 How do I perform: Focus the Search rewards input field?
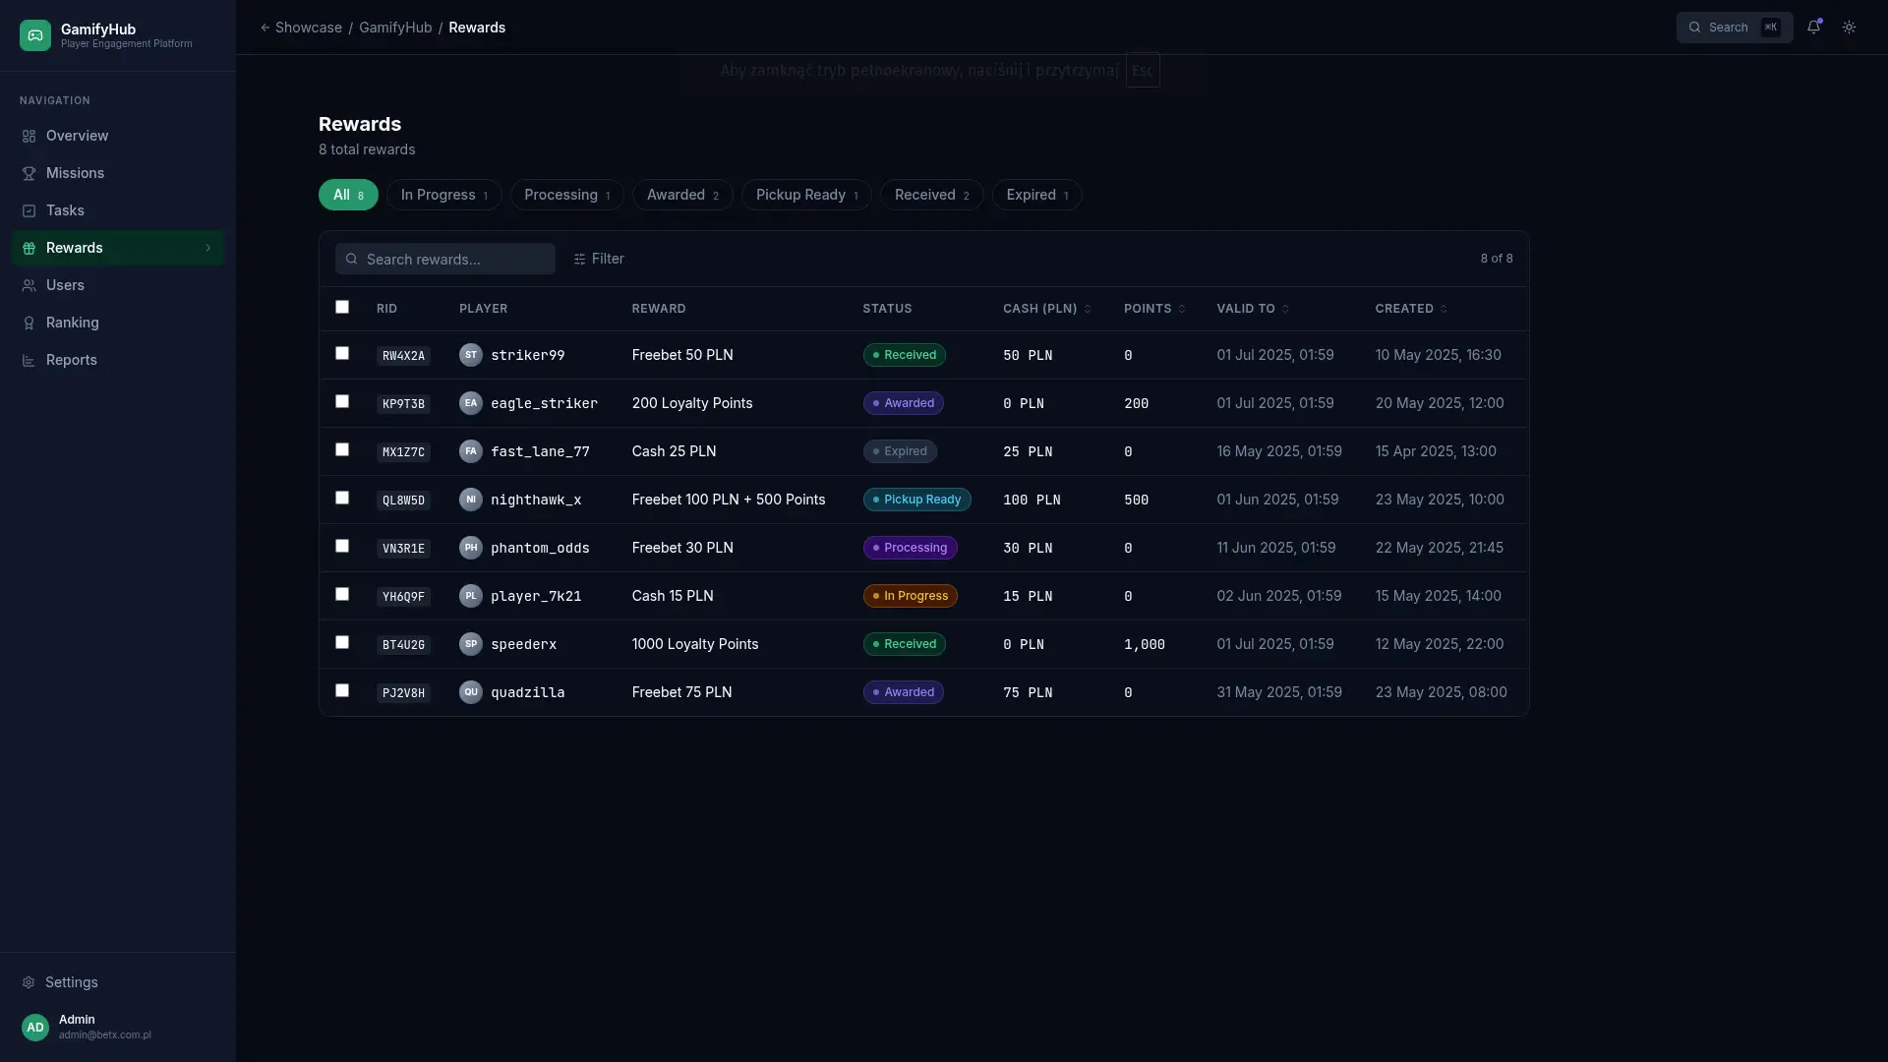click(445, 259)
